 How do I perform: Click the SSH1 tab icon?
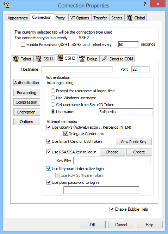(x=38, y=59)
